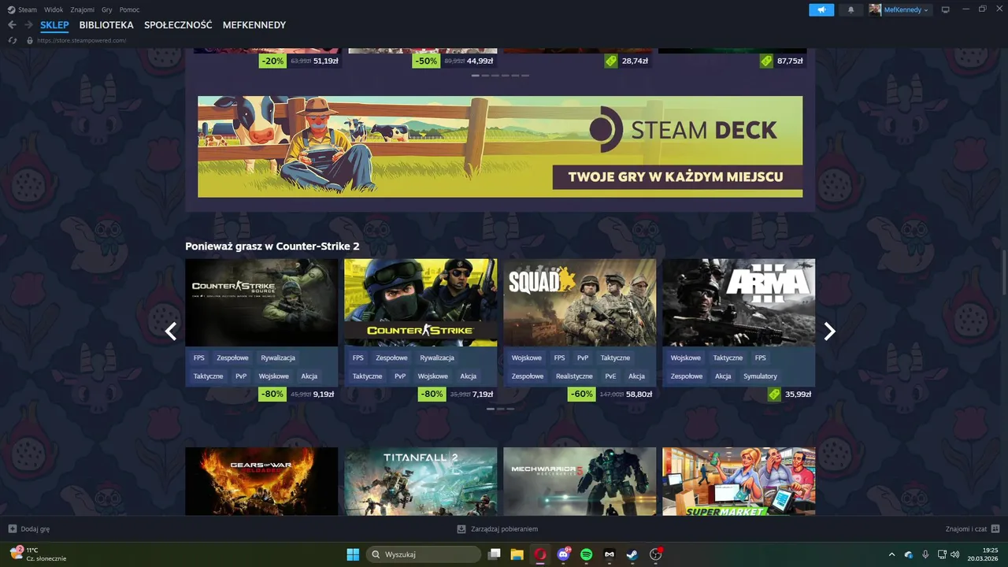
Task: Open the Steam Deck banner
Action: click(500, 146)
